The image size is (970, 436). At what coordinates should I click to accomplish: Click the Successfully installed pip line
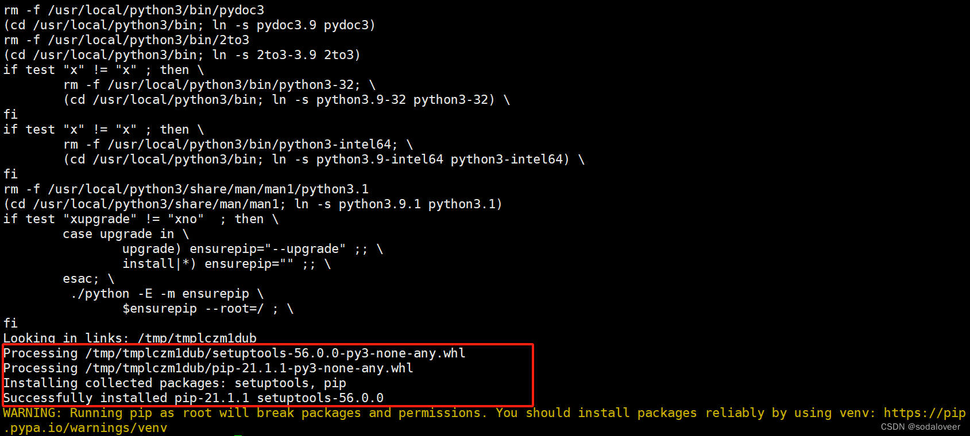(x=193, y=398)
